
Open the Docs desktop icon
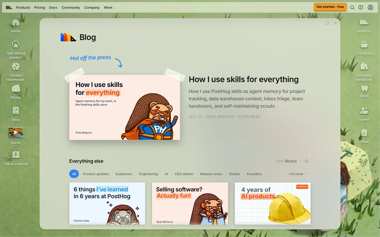tap(16, 114)
